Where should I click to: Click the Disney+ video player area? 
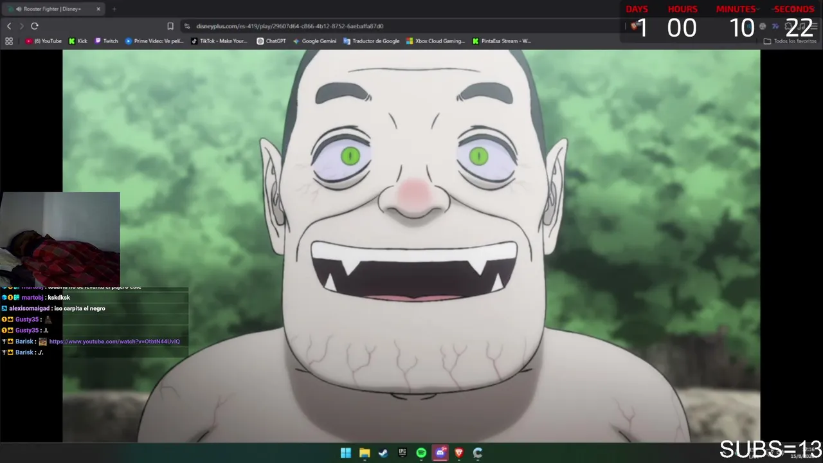pyautogui.click(x=411, y=246)
